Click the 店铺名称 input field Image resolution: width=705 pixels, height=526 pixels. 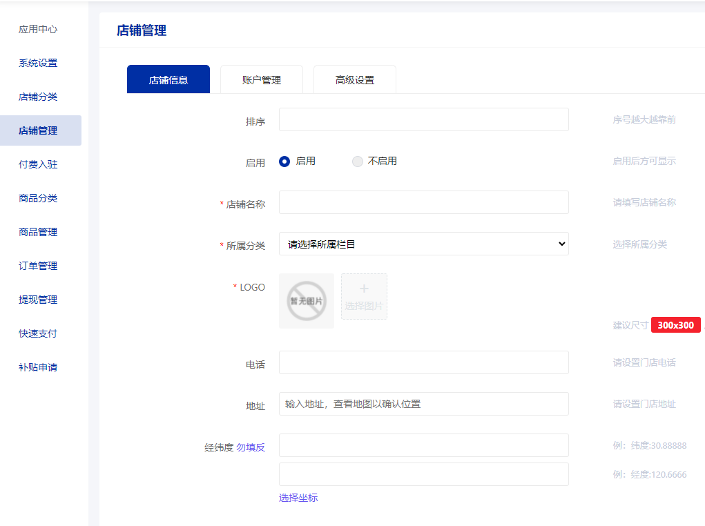[x=423, y=202]
